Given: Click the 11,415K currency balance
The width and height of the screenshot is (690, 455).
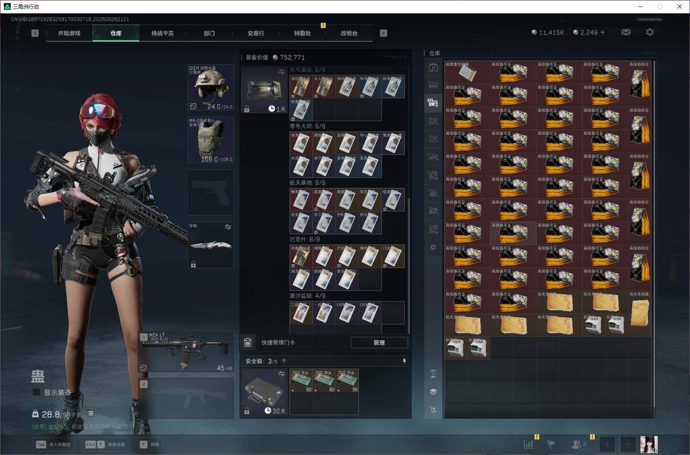Looking at the screenshot, I should 547,32.
